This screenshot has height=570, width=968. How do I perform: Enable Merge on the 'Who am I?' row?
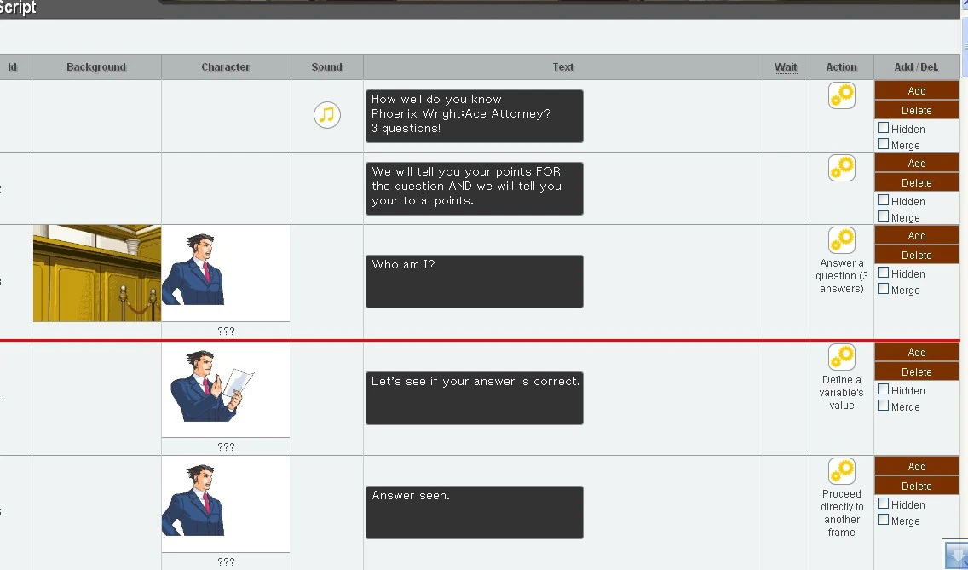click(884, 288)
